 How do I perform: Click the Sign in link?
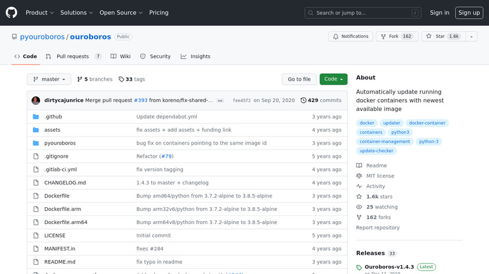click(440, 13)
